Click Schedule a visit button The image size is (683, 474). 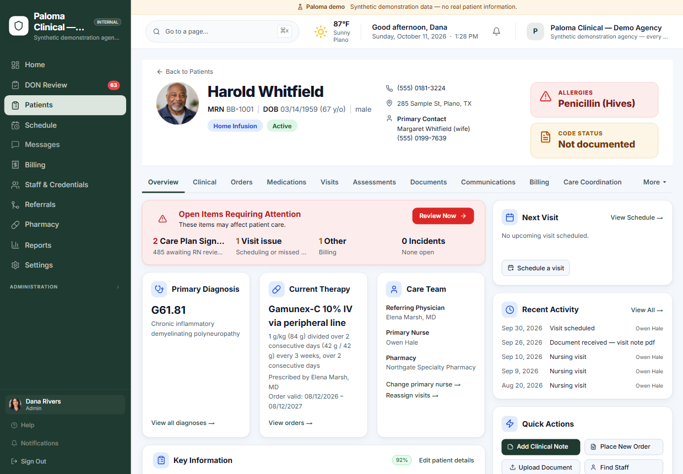pyautogui.click(x=536, y=268)
